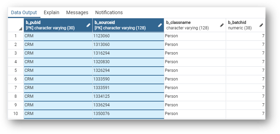Screen dimensions: 280x134
Task: Select row number 9
Action: point(16,105)
